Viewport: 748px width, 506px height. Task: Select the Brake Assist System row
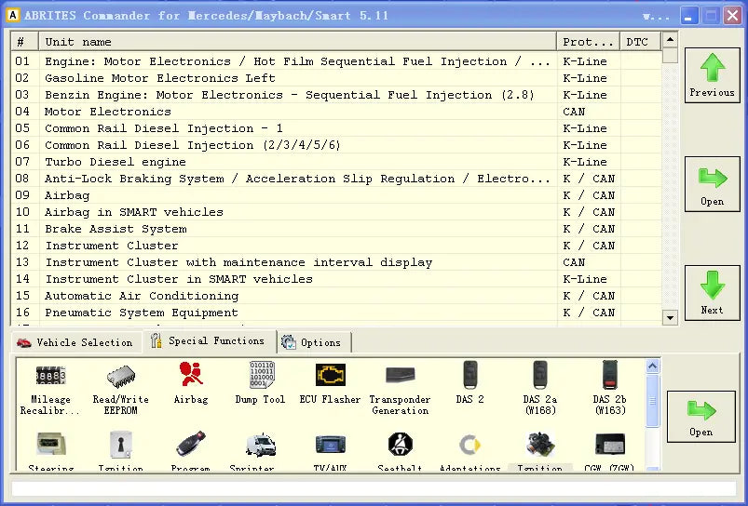[x=116, y=229]
